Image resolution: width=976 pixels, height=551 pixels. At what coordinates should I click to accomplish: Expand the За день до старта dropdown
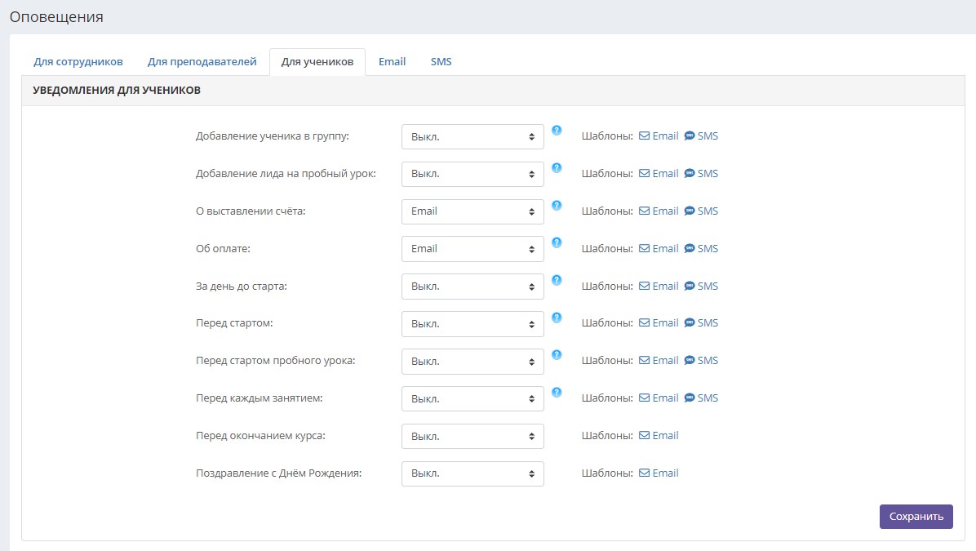coord(472,287)
